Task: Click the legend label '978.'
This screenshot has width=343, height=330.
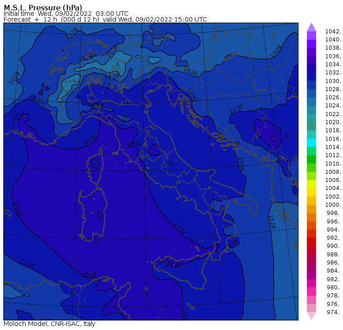Action: click(x=334, y=296)
